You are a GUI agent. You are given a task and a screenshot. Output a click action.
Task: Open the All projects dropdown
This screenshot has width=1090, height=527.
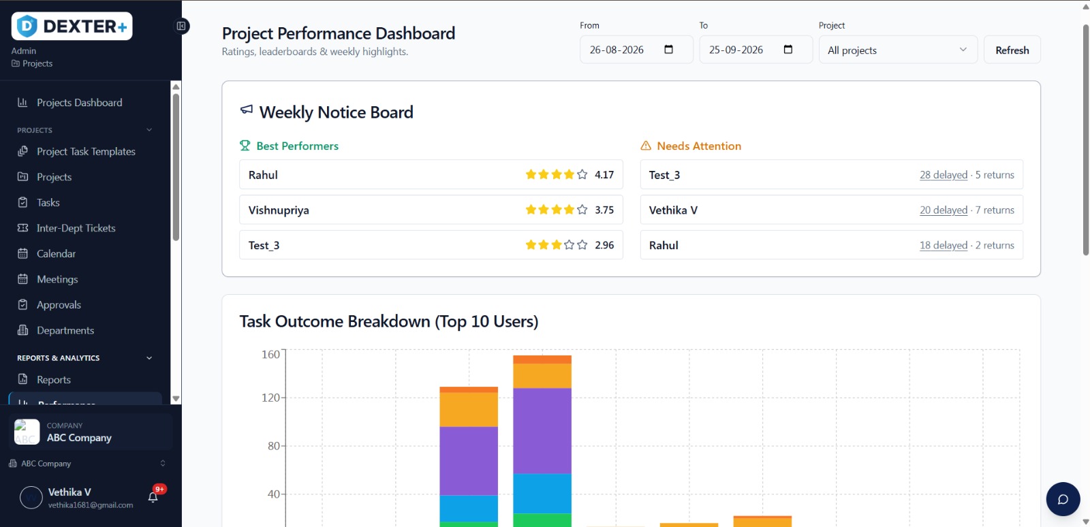(898, 50)
